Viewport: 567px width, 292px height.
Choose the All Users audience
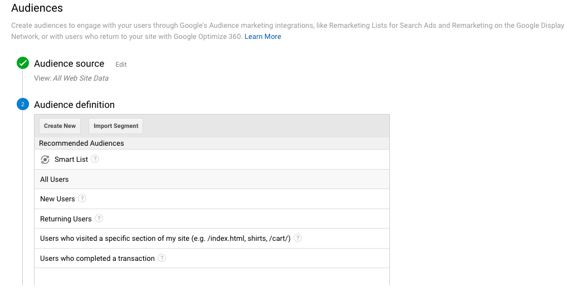[x=55, y=180]
